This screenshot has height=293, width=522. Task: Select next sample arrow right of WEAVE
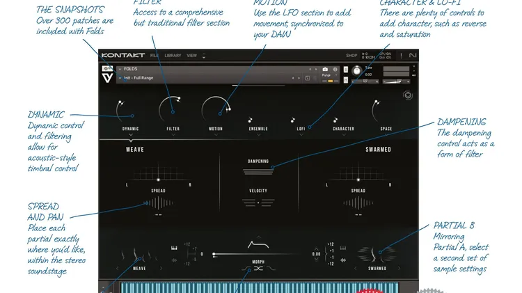click(161, 269)
